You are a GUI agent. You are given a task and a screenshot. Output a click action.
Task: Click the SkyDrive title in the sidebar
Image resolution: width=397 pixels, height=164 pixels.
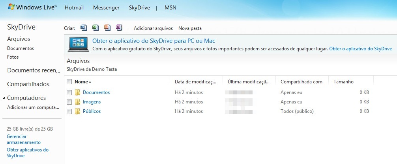click(21, 27)
